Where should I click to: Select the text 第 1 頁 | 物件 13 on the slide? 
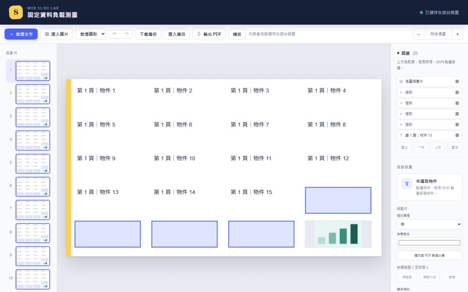[x=98, y=192]
